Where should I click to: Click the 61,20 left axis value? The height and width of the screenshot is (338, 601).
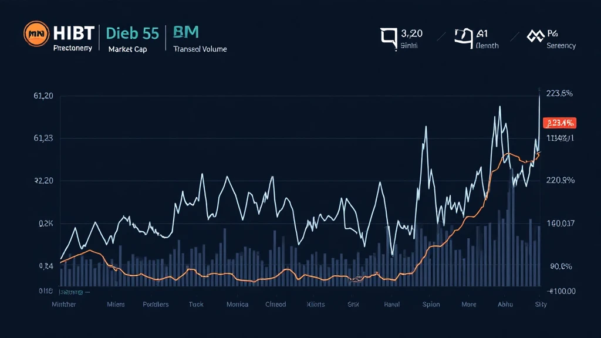[x=44, y=96]
